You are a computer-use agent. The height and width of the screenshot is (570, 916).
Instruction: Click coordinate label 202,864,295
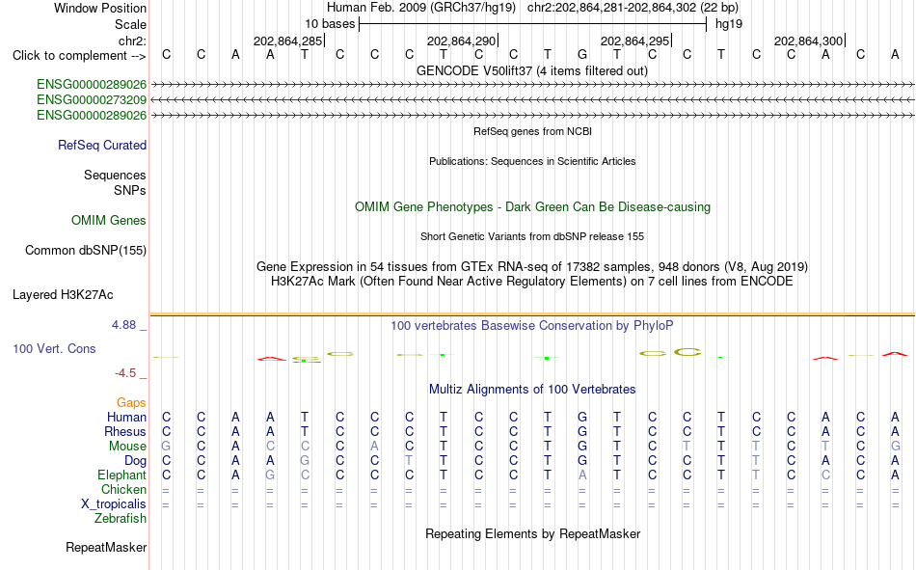point(634,41)
